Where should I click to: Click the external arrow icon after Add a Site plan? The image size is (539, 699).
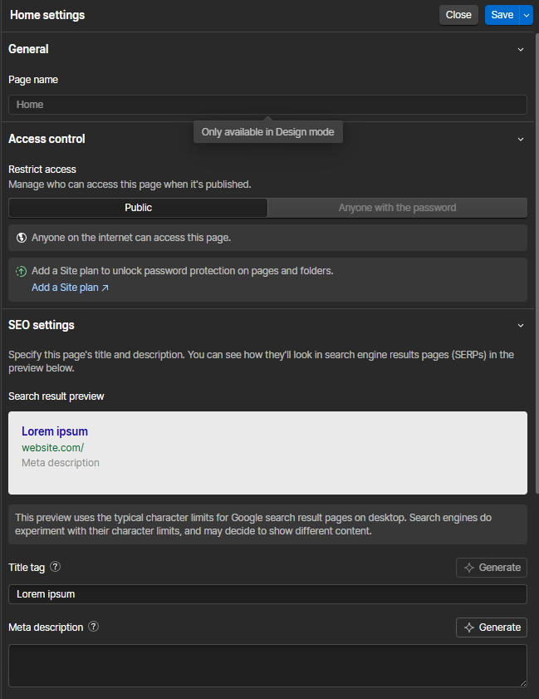coord(105,288)
